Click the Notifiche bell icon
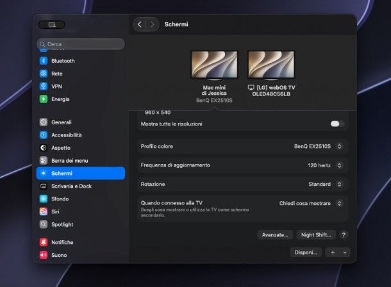The image size is (391, 287). 44,242
